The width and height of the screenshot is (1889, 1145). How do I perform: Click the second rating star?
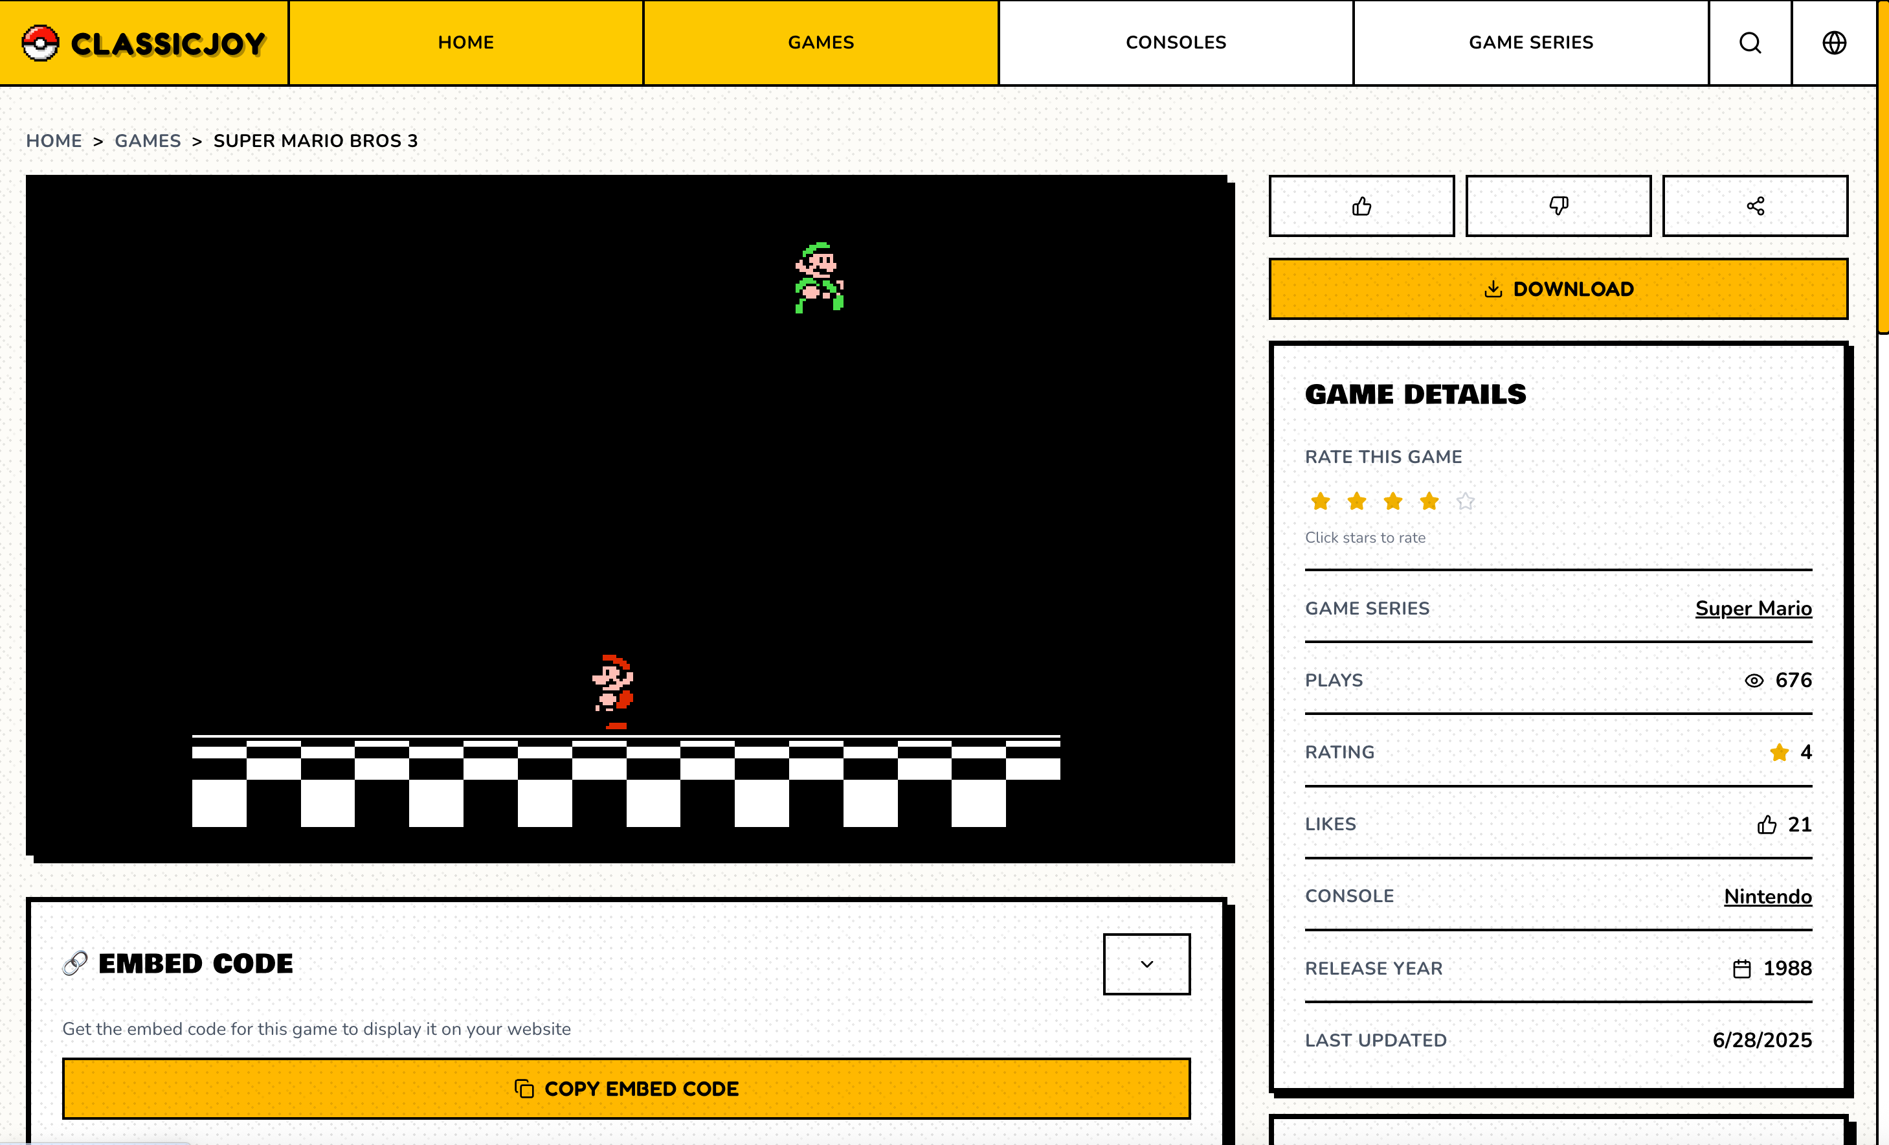(x=1356, y=501)
